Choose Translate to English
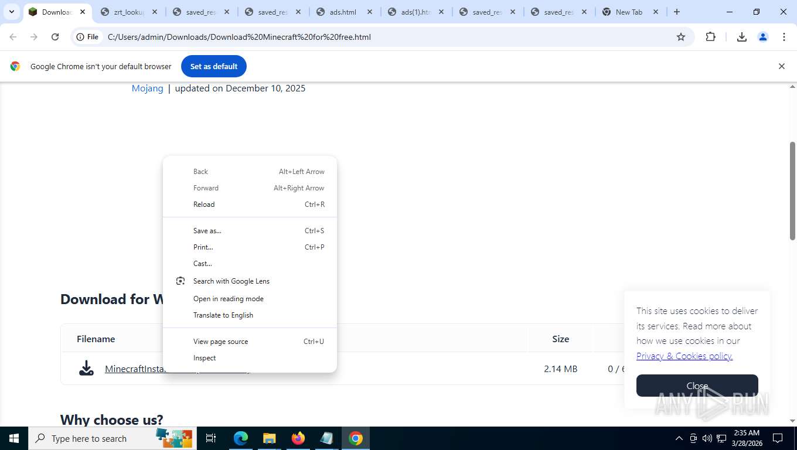 click(x=250, y=315)
